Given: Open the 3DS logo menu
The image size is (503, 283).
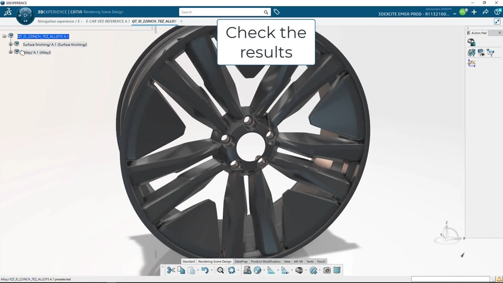Looking at the screenshot, I should tap(8, 12).
